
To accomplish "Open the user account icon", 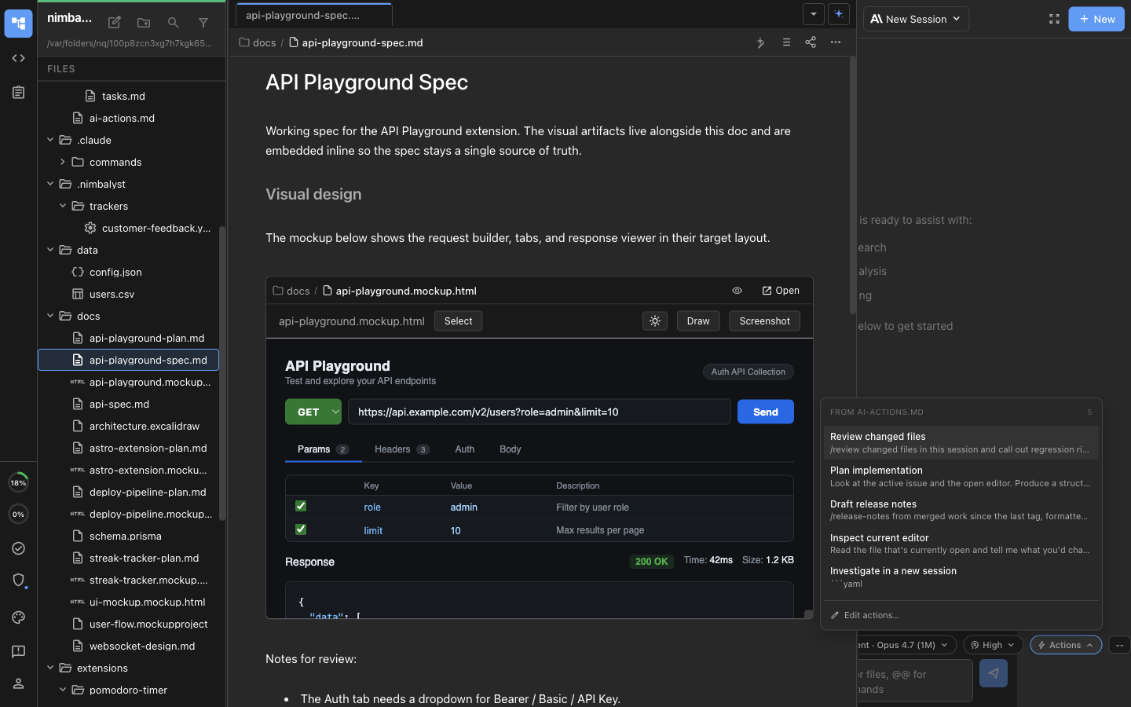I will point(18,683).
